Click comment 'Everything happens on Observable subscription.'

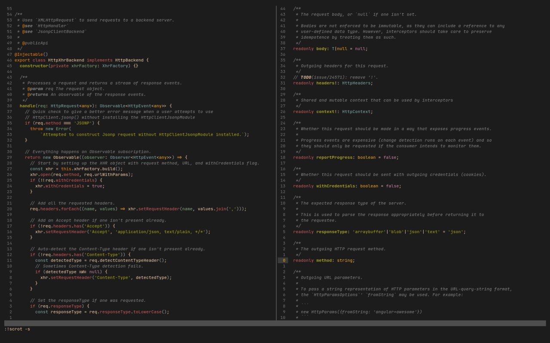[x=88, y=152]
